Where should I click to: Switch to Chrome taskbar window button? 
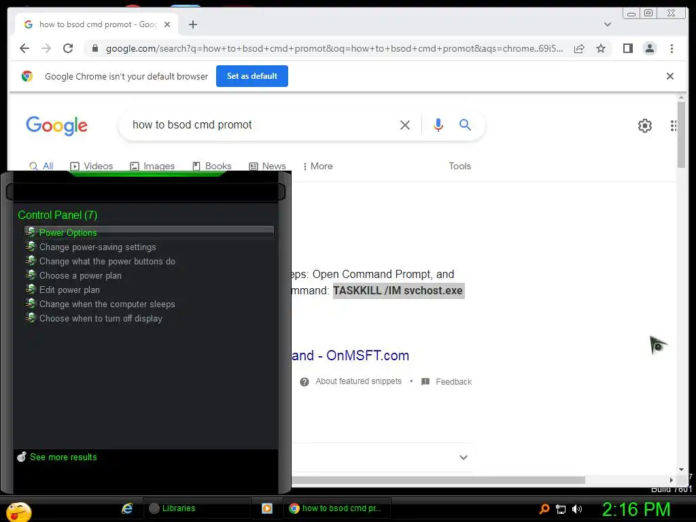point(337,508)
